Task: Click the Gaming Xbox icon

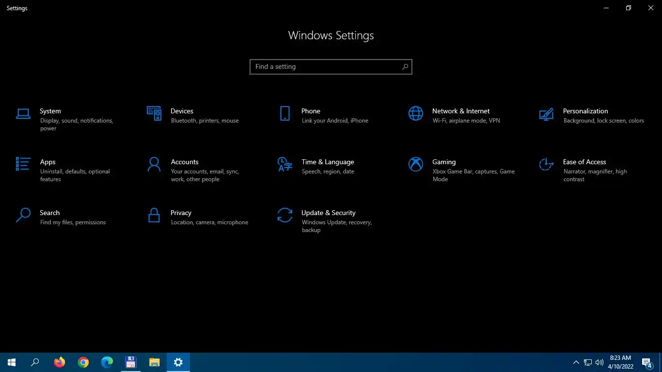Action: pos(416,164)
